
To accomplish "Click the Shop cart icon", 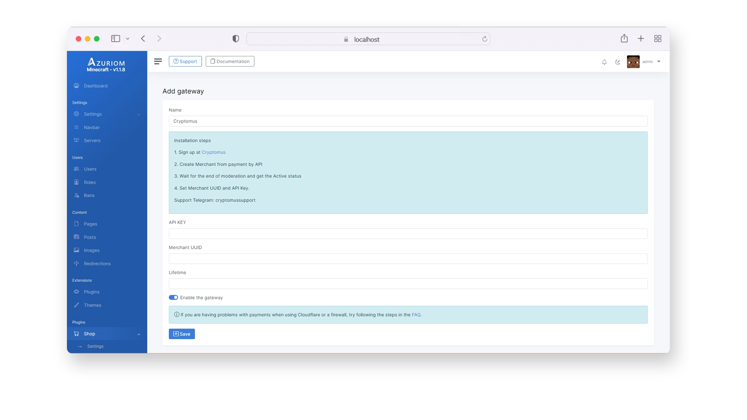I will click(76, 334).
